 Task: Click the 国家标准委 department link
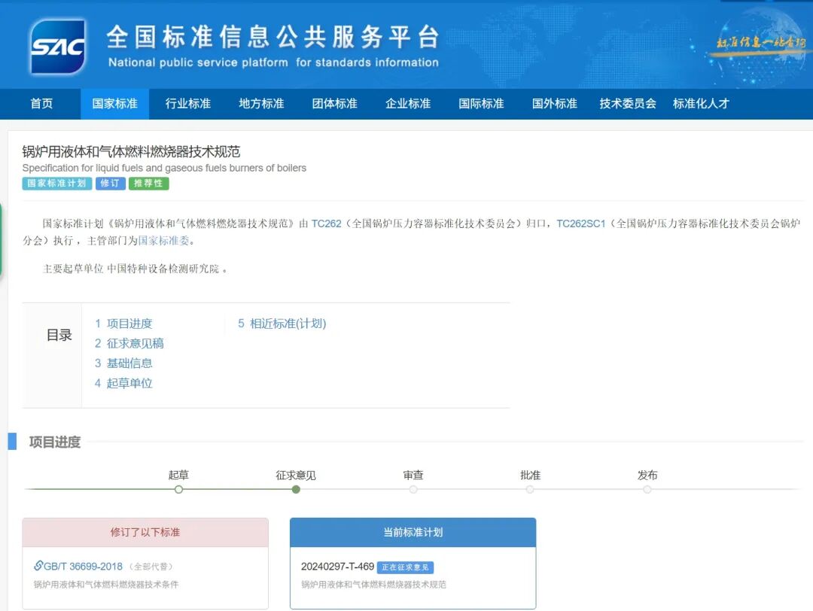click(x=163, y=241)
